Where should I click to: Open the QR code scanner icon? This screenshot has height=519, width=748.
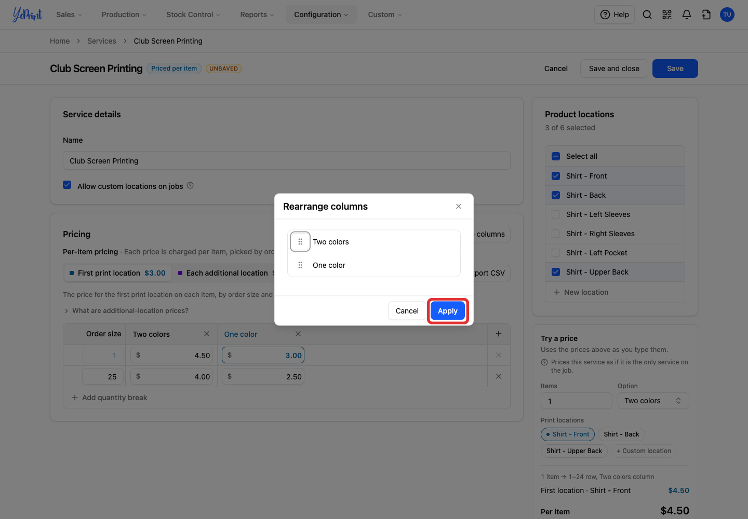point(667,15)
